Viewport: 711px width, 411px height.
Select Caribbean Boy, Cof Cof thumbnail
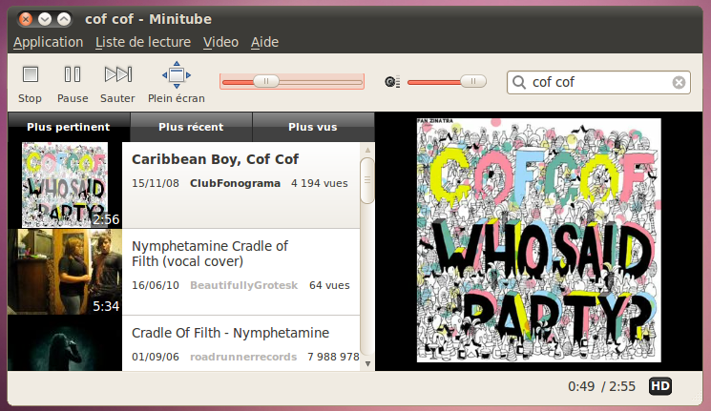pyautogui.click(x=64, y=185)
